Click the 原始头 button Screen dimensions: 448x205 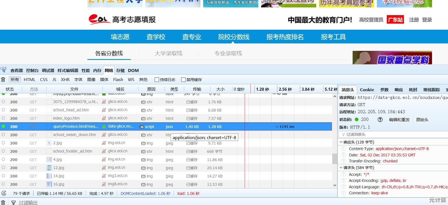click(422, 120)
